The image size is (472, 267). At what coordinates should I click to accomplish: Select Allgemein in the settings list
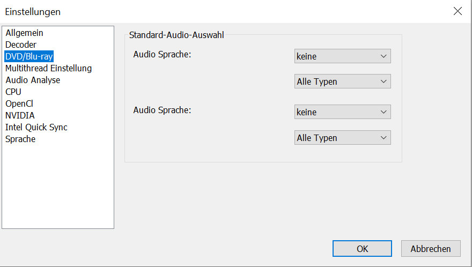[24, 33]
